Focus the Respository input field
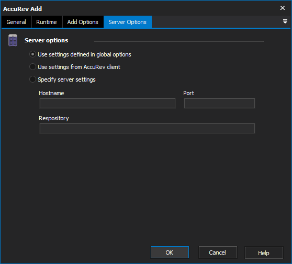Viewport: 292px width, 264px height. tap(147, 129)
